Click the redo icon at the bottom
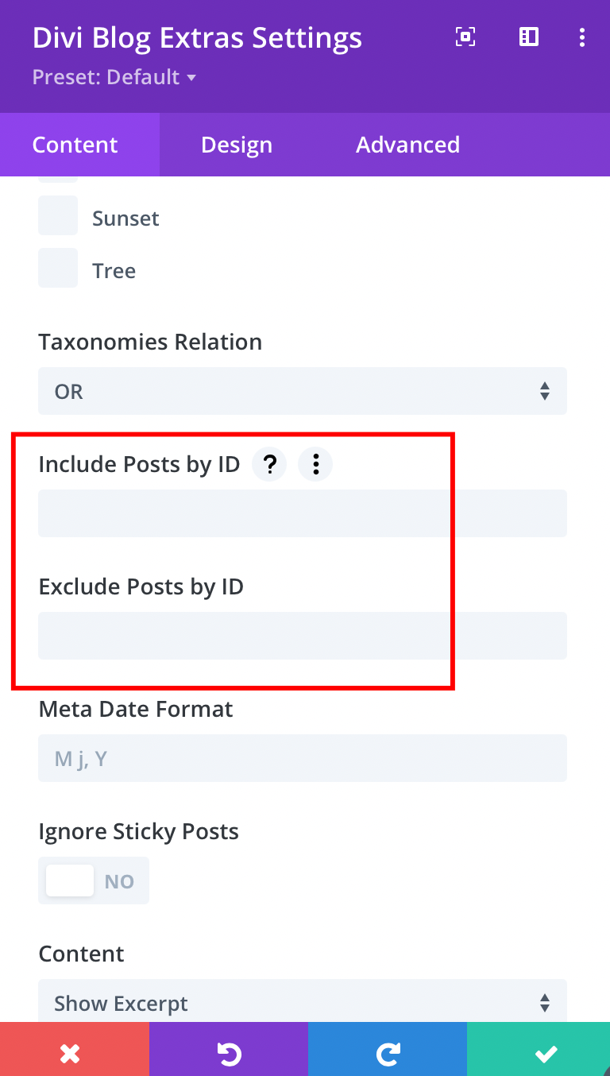Screen dimensions: 610x1076 pos(388,1051)
